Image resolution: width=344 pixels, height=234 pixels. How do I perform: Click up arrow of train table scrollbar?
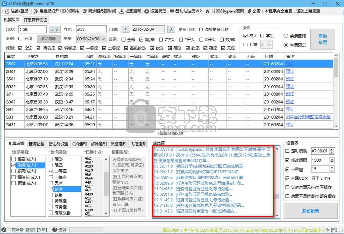336,56
